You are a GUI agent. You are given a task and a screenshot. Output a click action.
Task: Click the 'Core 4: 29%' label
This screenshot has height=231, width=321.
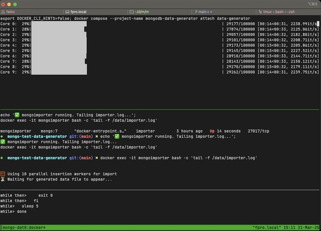tap(15, 45)
